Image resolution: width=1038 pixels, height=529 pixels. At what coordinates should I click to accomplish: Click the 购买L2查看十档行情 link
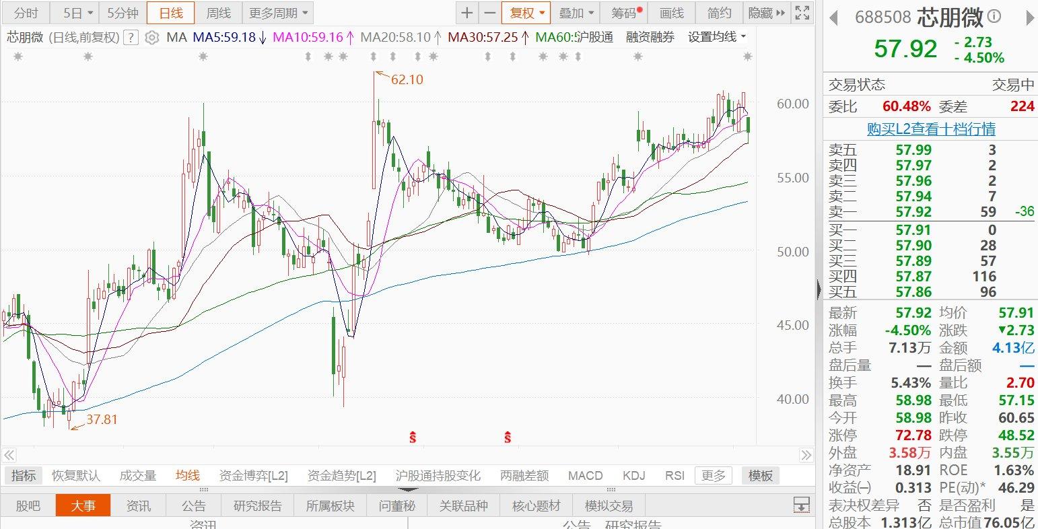click(930, 129)
